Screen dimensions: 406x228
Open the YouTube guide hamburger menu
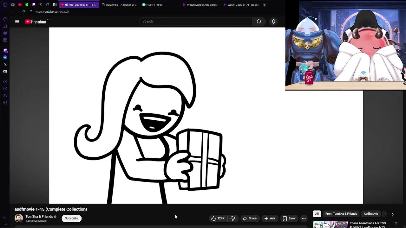click(17, 22)
